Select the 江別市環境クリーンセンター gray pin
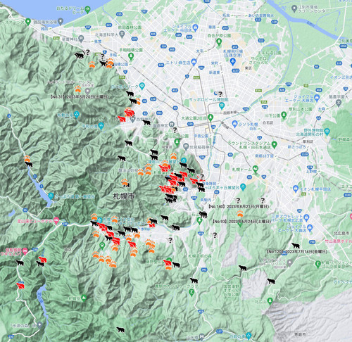 pos(294,9)
